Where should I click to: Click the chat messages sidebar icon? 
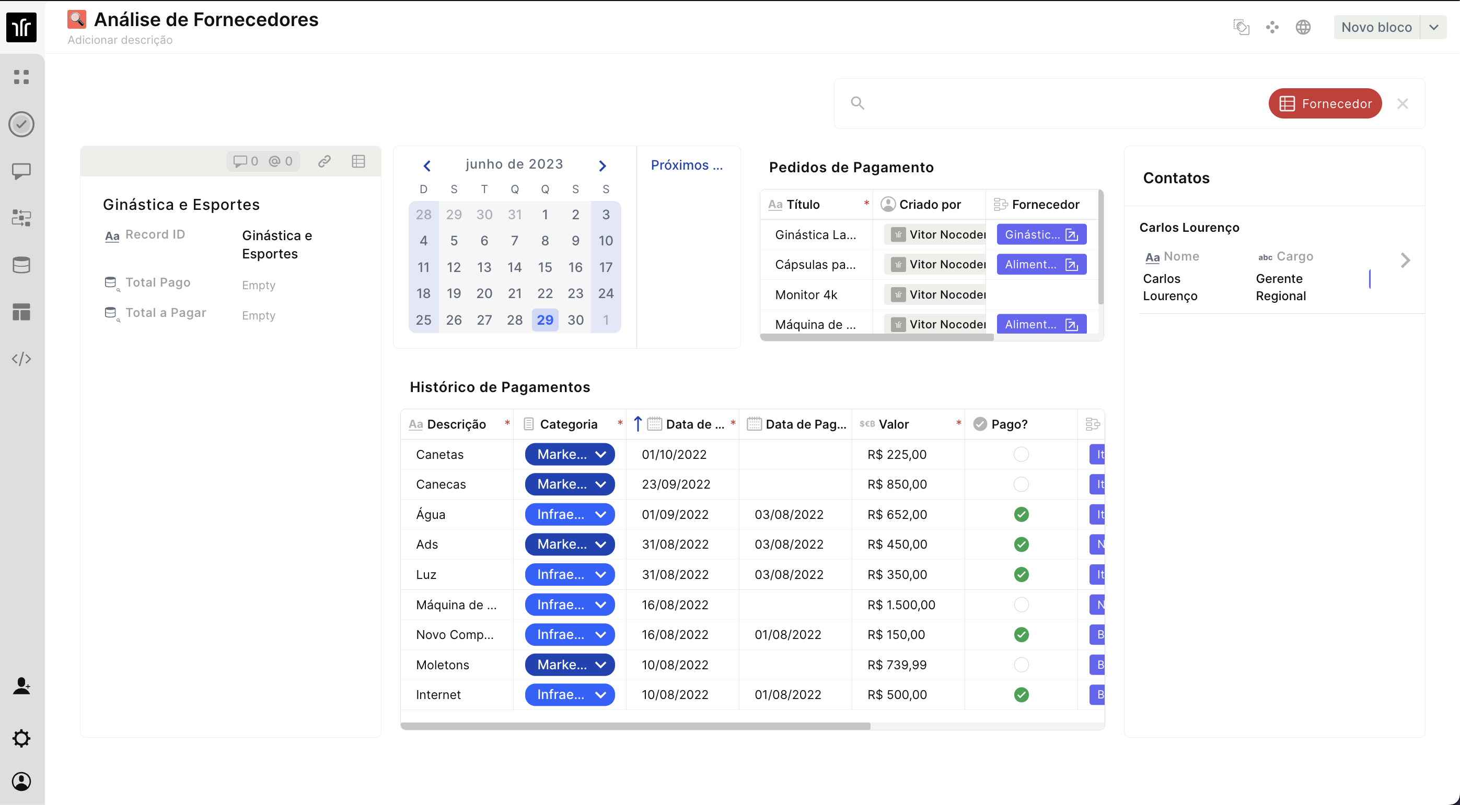[21, 171]
